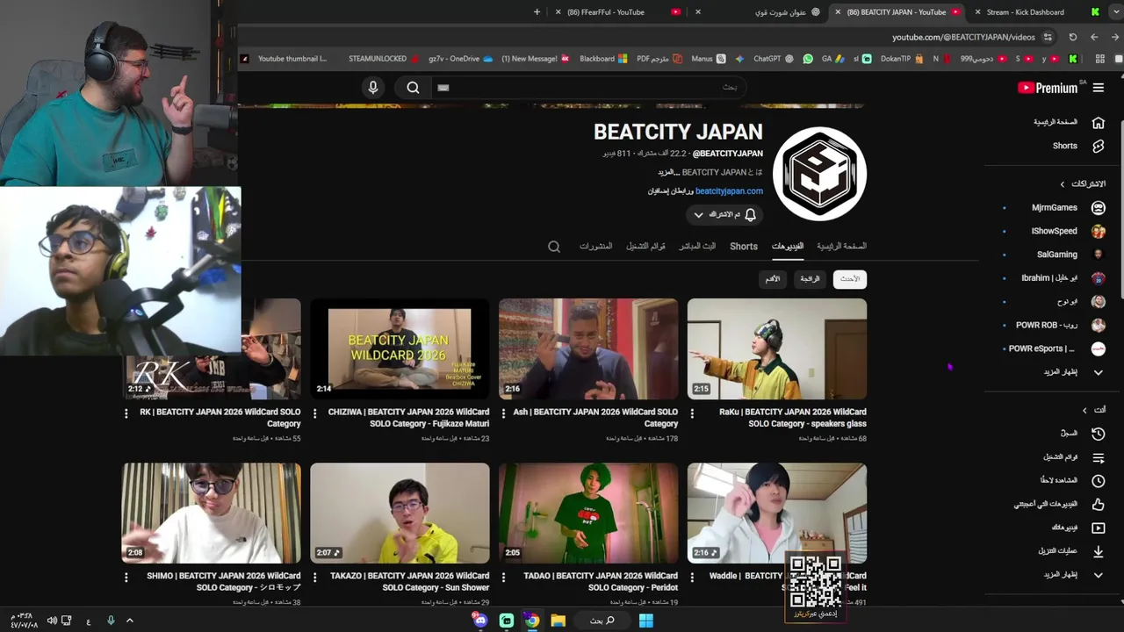Click BEATCITY JAPAN channel avatar logo

pos(819,174)
